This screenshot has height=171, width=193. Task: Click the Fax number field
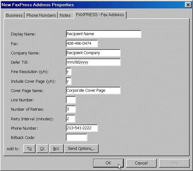(x=82, y=44)
